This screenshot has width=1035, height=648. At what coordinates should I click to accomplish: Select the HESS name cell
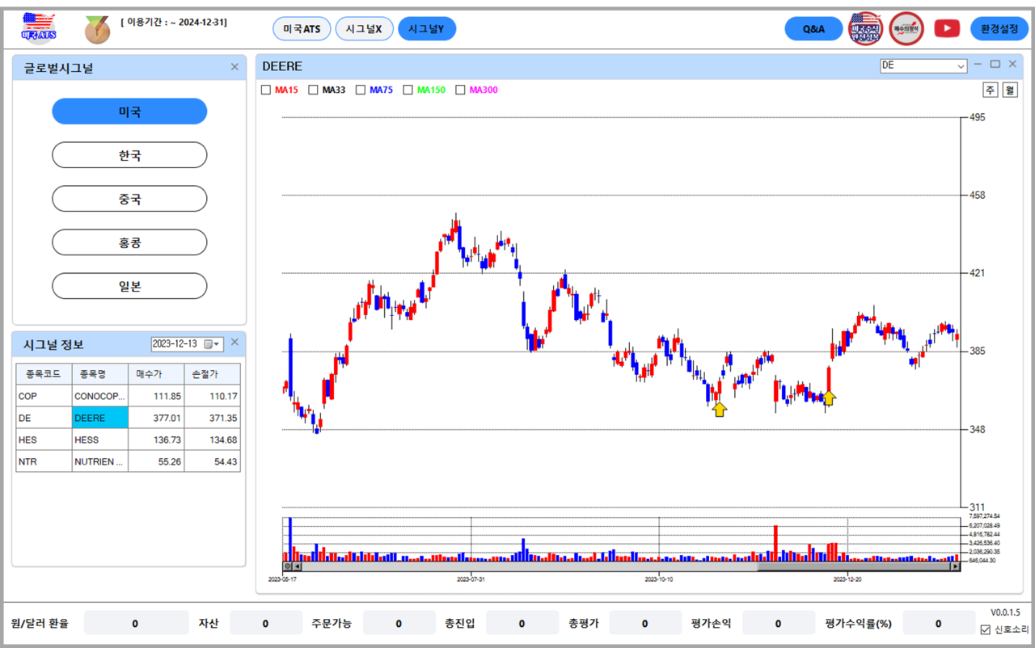coord(99,440)
